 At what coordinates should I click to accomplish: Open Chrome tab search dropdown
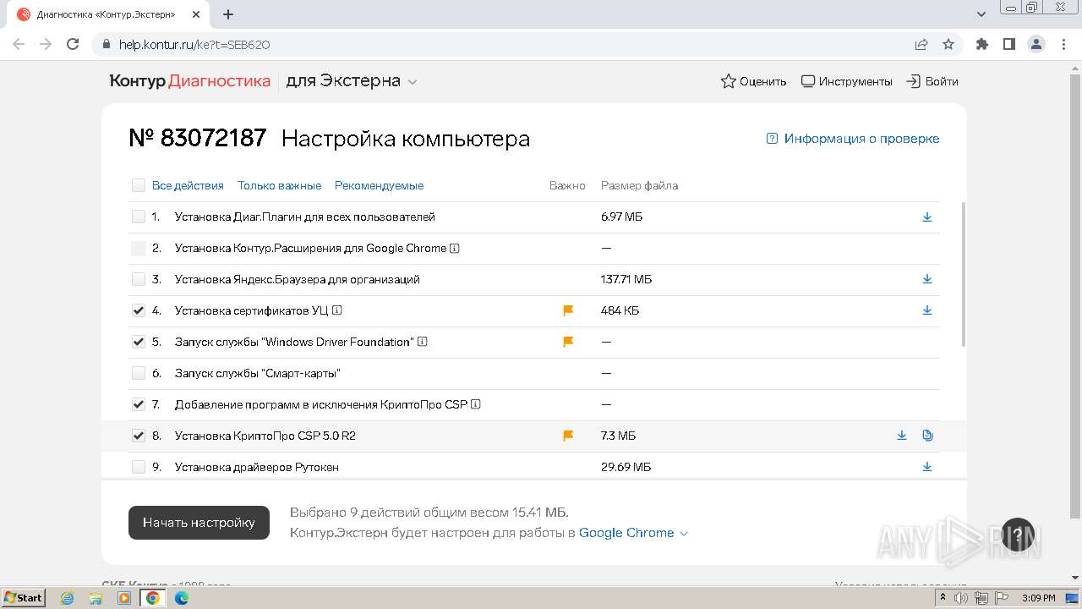pos(981,14)
